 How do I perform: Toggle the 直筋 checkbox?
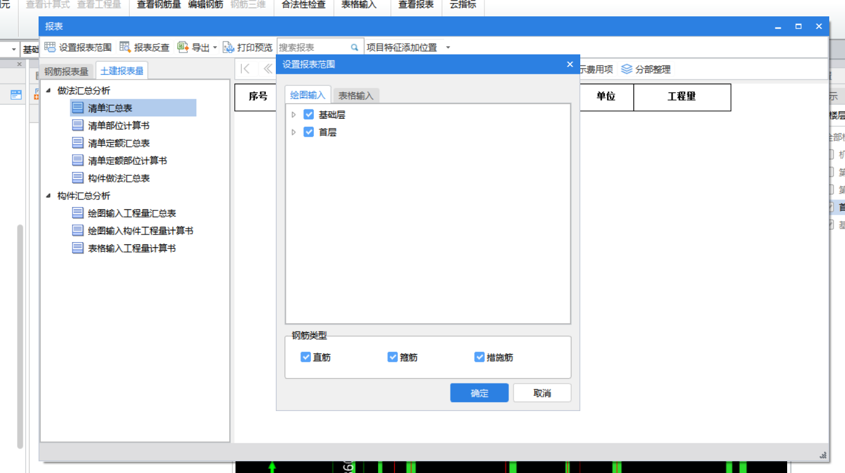[306, 357]
